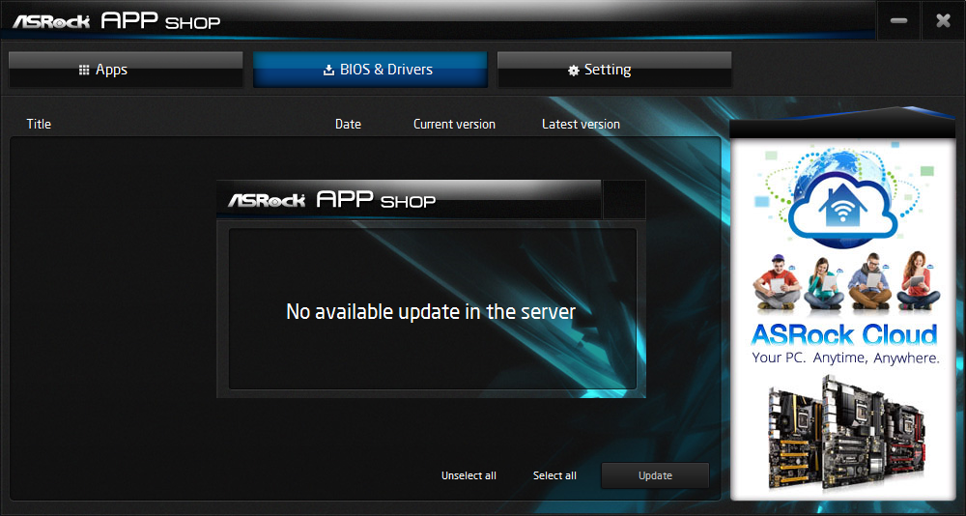Open the Setting tab
Image resolution: width=966 pixels, height=516 pixels.
pyautogui.click(x=614, y=70)
